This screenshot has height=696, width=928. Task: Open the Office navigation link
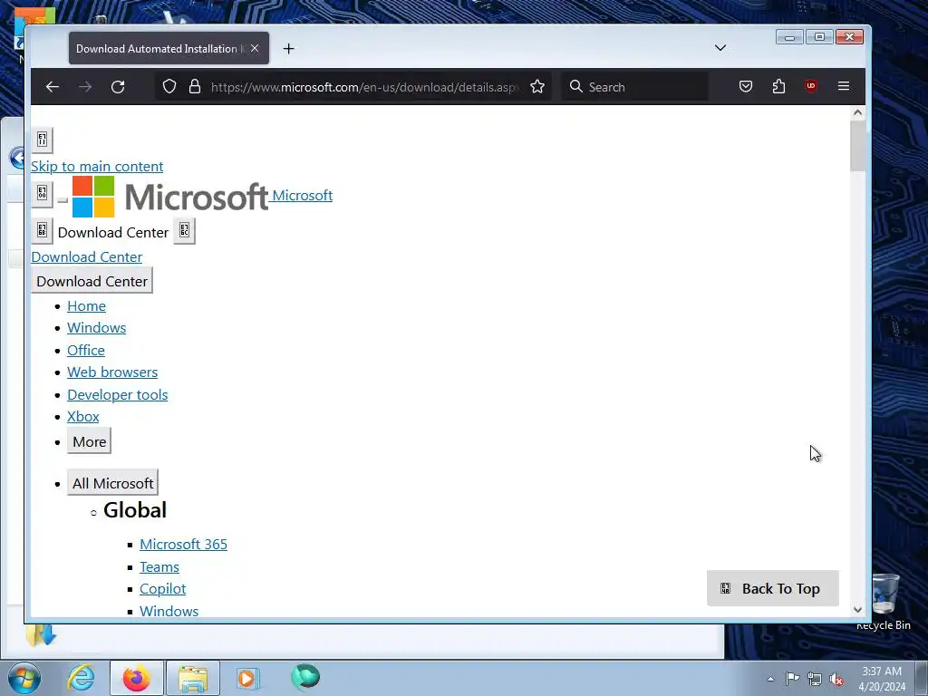(x=86, y=351)
